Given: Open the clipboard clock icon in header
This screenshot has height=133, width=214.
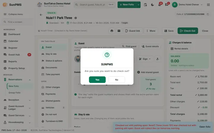Looking at the screenshot, I should [145, 5].
